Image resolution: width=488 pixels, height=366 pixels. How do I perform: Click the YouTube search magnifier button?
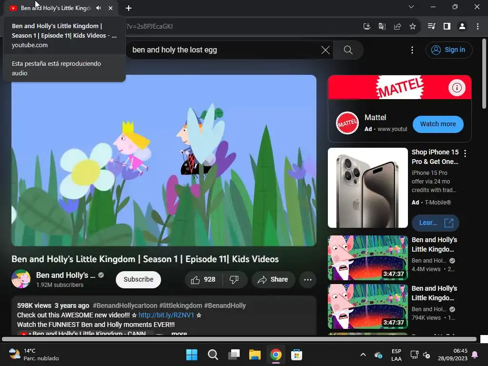click(348, 50)
